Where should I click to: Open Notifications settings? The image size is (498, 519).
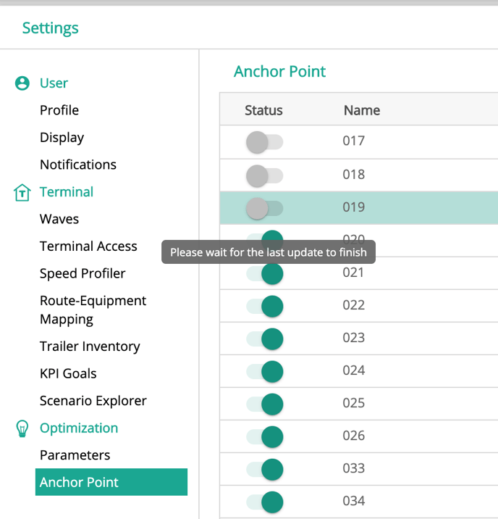[x=78, y=165]
